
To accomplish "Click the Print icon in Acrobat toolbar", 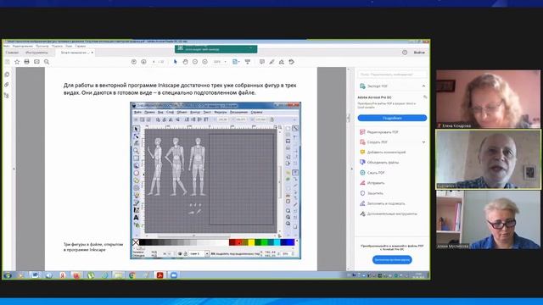I will pyautogui.click(x=26, y=62).
